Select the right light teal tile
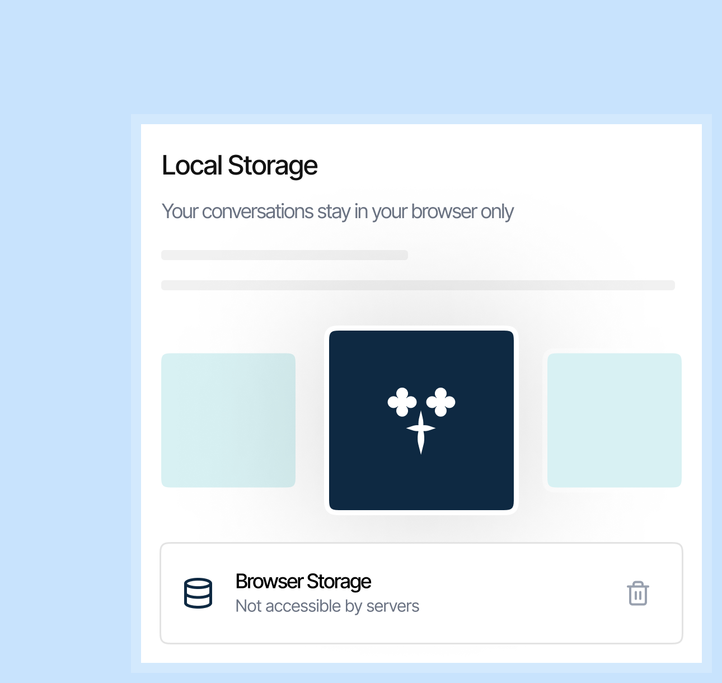Screen dimensions: 722x683 [614, 420]
